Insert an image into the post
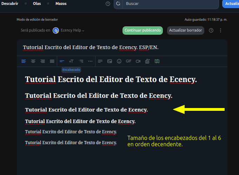This screenshot has height=175, width=239. 109,61
